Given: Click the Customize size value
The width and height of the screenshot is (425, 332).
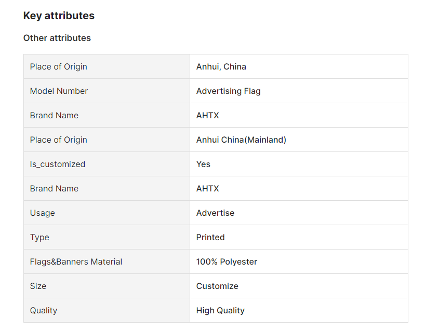Looking at the screenshot, I should coord(217,286).
